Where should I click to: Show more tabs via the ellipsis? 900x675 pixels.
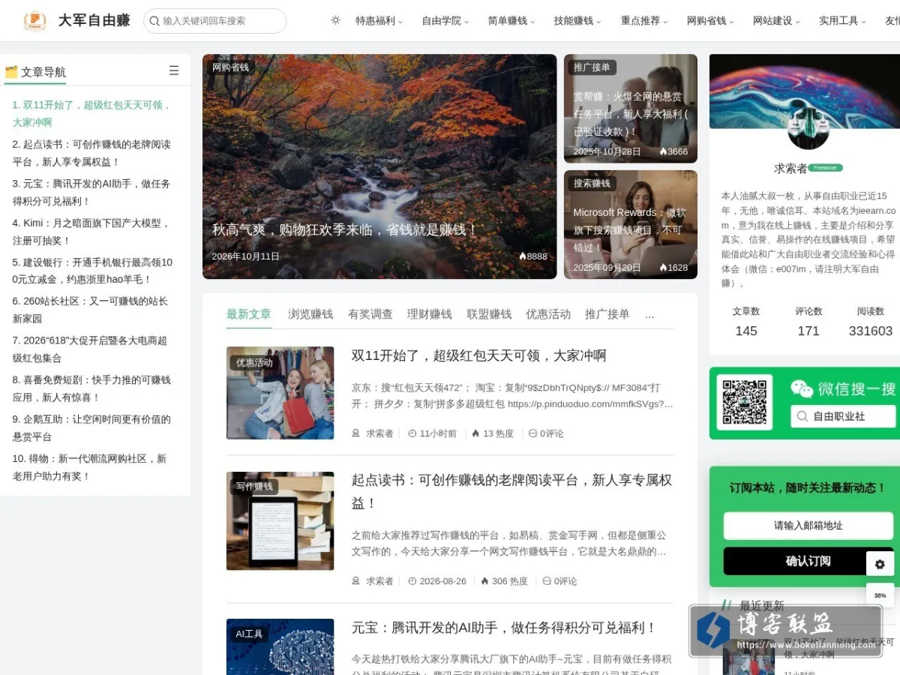point(649,314)
